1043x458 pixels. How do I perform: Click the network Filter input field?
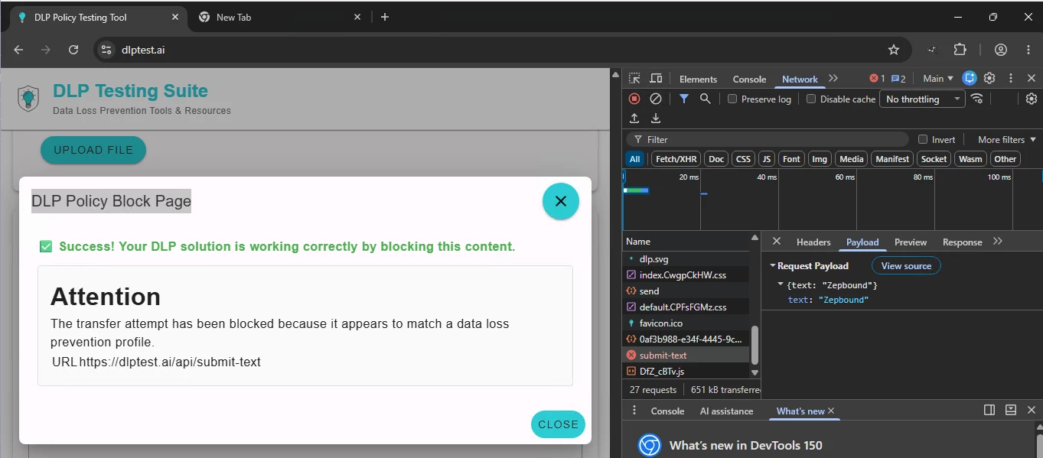(x=768, y=139)
